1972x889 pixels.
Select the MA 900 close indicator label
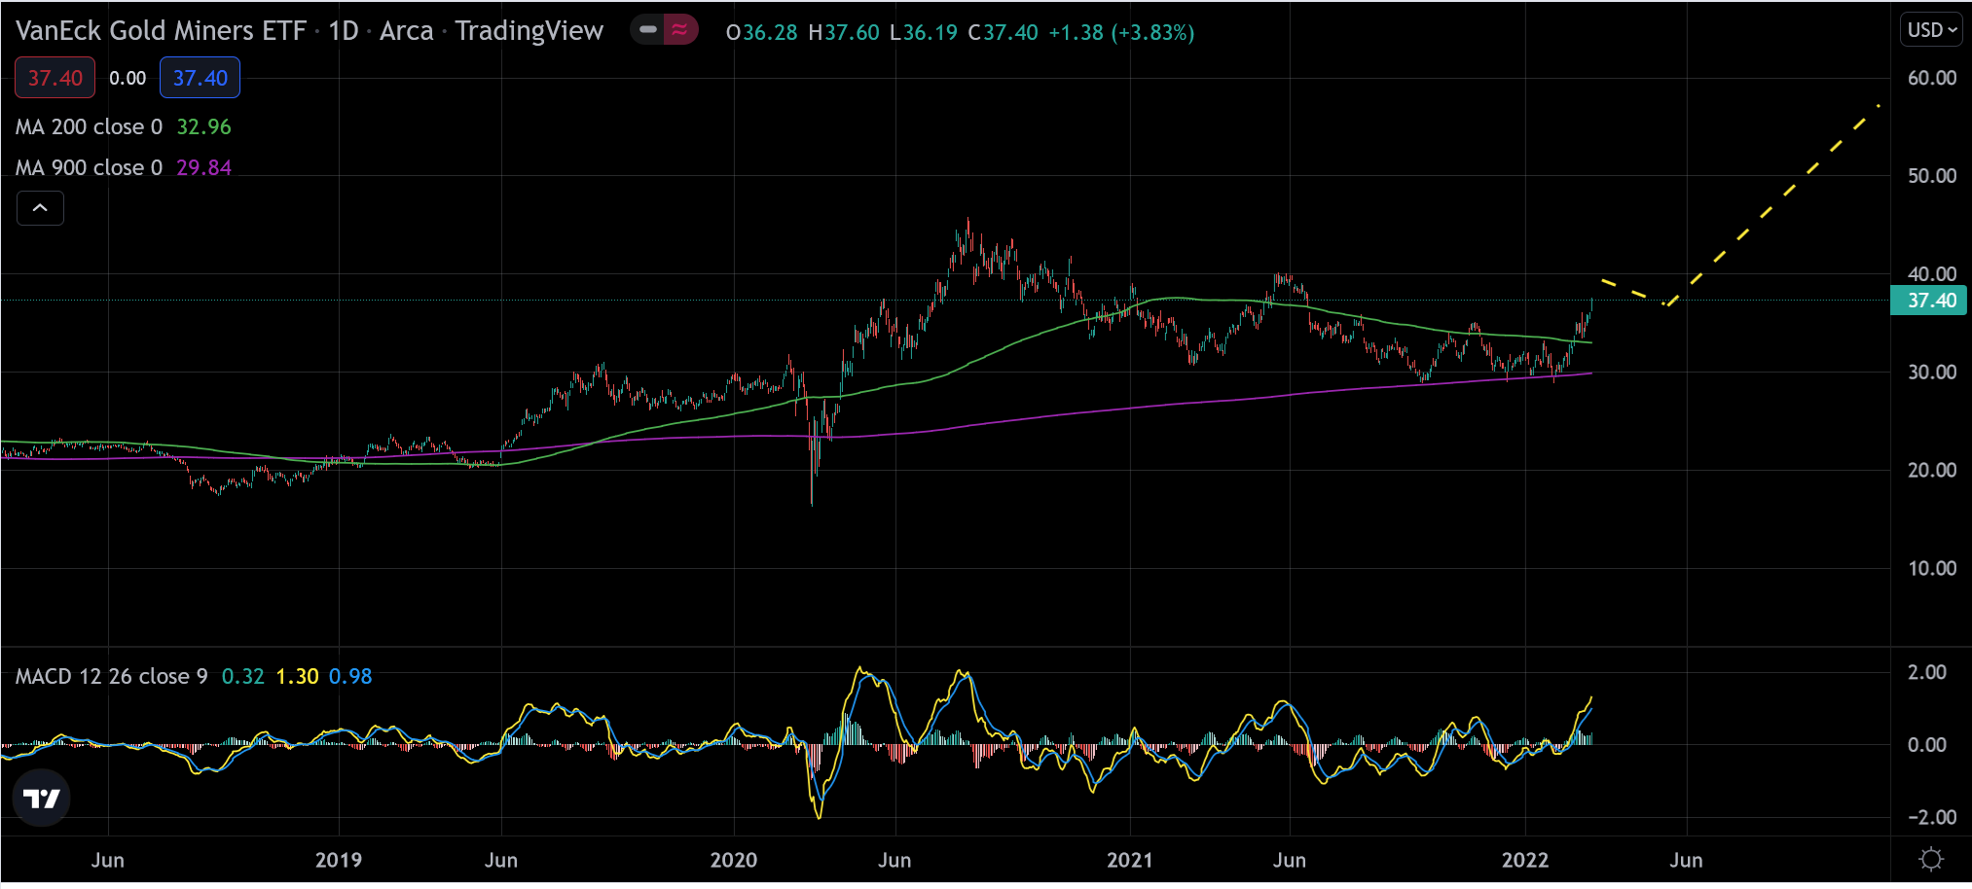pyautogui.click(x=89, y=167)
